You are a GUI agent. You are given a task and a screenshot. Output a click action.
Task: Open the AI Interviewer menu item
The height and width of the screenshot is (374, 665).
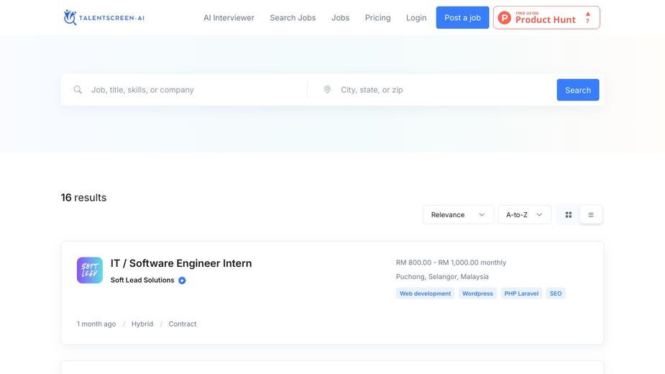tap(229, 18)
